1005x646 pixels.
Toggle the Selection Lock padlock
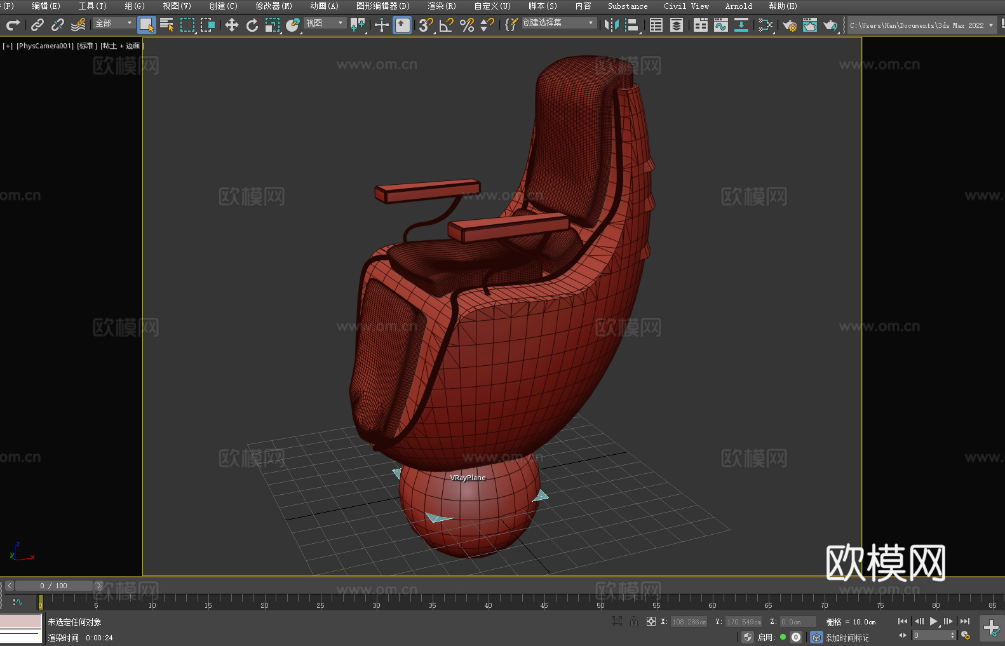634,621
